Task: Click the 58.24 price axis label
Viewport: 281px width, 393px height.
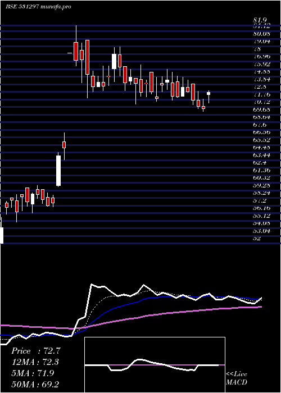Action: click(x=262, y=193)
